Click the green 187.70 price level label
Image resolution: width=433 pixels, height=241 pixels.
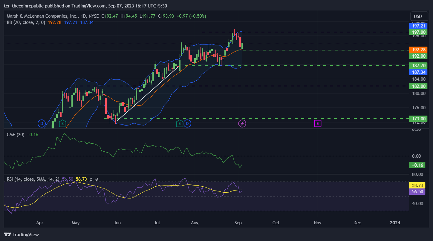pyautogui.click(x=418, y=66)
